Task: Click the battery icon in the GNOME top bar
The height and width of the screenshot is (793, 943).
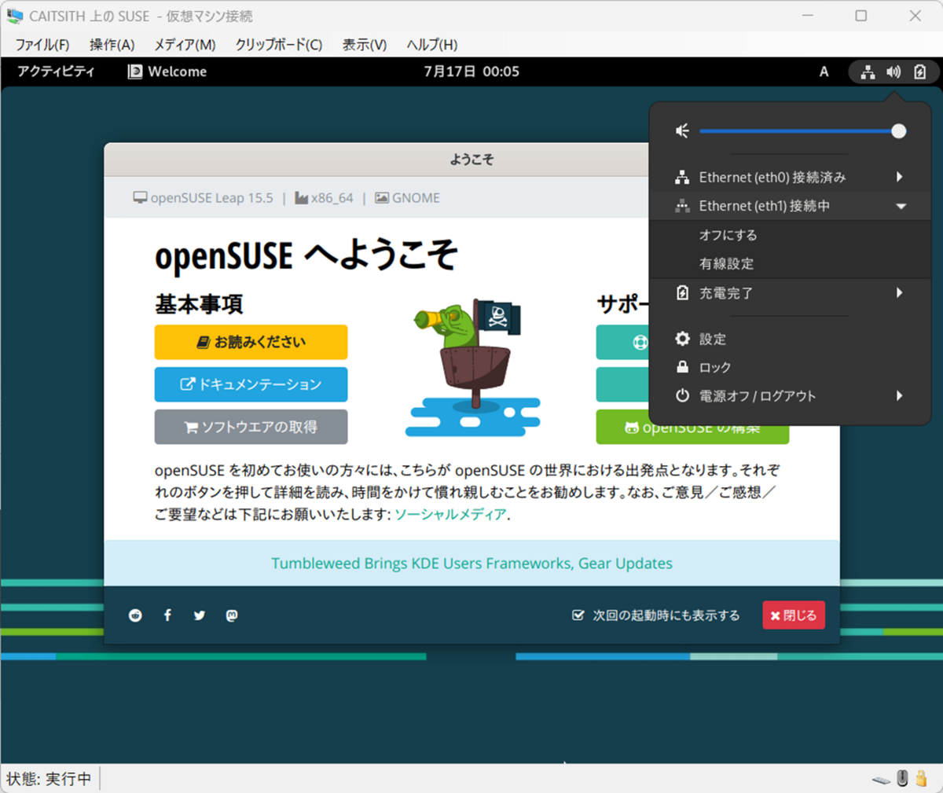Action: tap(919, 72)
